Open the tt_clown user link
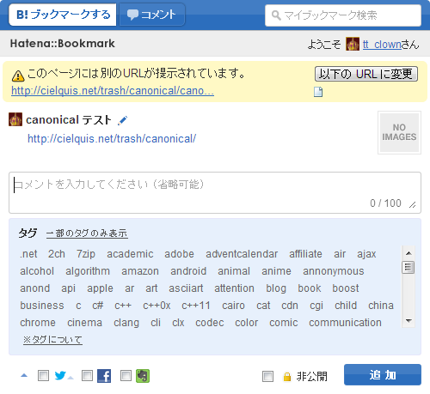Viewport: 430px width, 394px height. (382, 45)
